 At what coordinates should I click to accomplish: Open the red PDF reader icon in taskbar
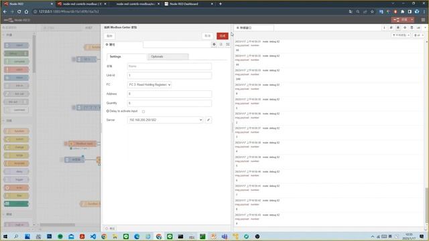82,236
